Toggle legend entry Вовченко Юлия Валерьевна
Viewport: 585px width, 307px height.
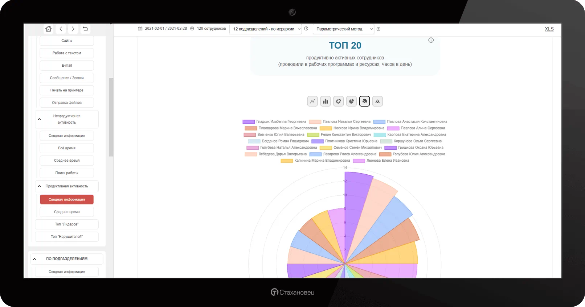[274, 135]
